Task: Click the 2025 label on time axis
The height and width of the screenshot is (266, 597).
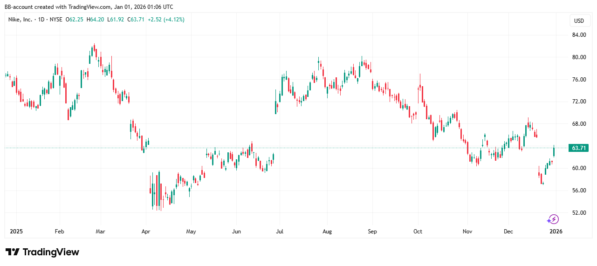Action: tap(16, 231)
